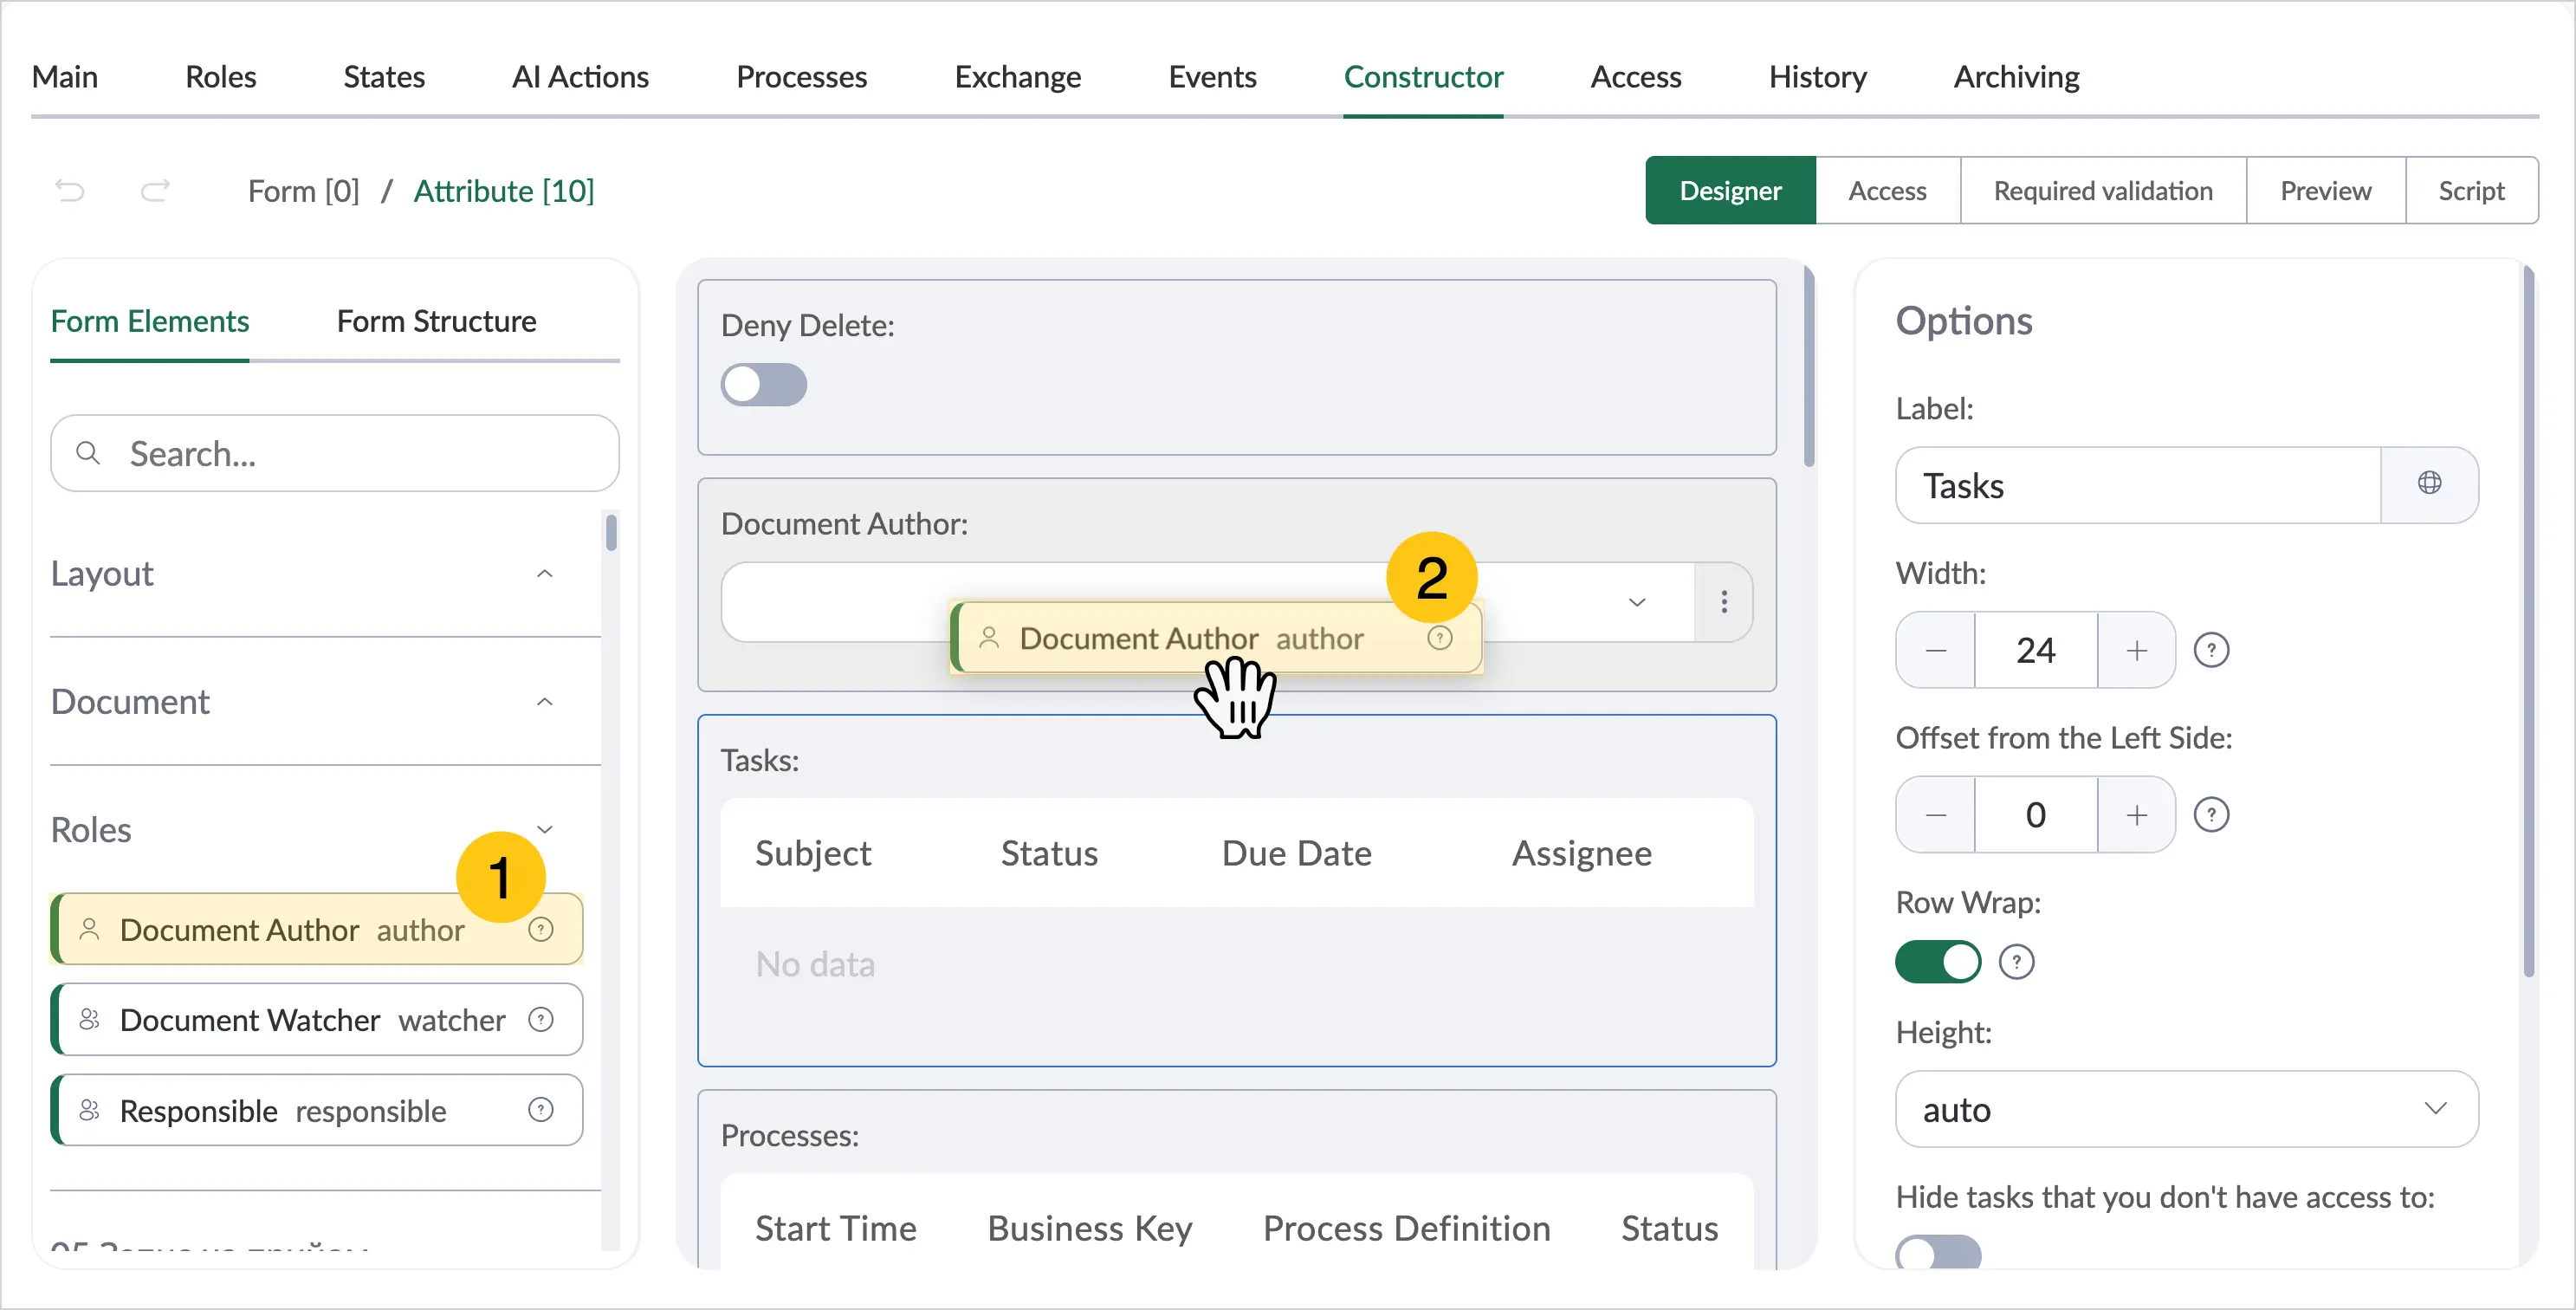
Task: Toggle the Roles section chevron
Action: pyautogui.click(x=545, y=830)
